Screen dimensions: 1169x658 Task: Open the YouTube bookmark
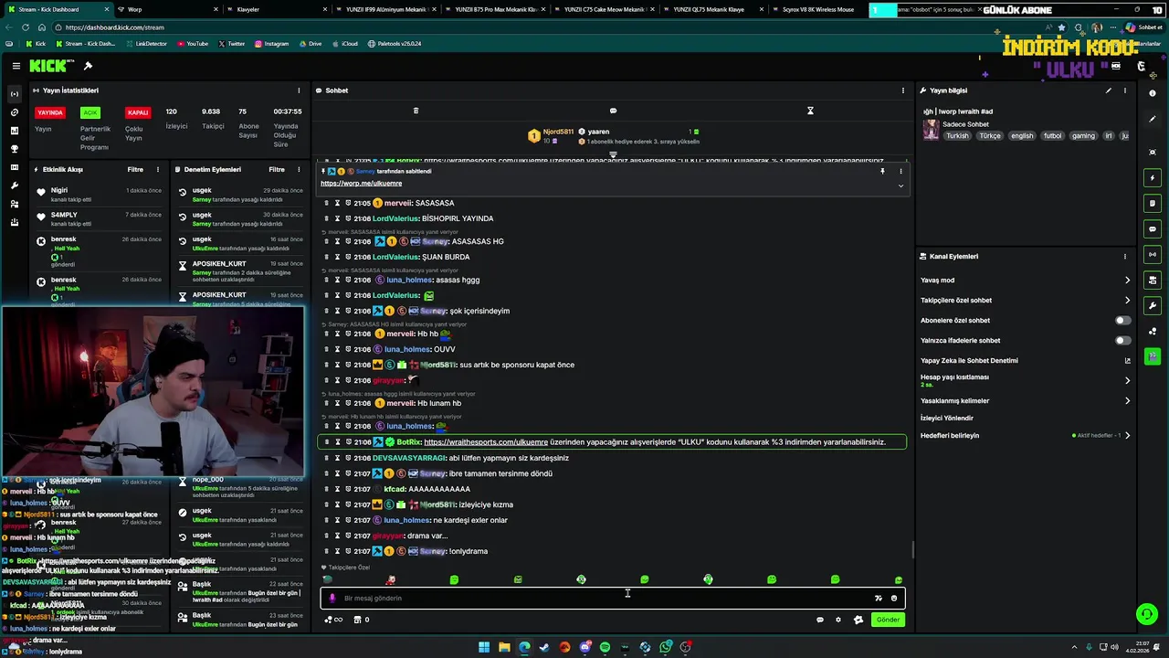click(x=192, y=44)
